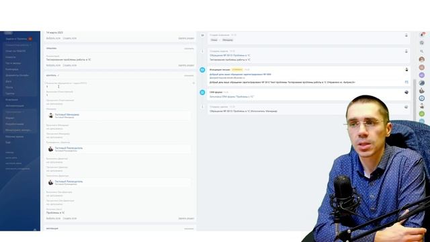Go to Календарь in the left menu
This screenshot has width=430, height=242.
tap(12, 69)
